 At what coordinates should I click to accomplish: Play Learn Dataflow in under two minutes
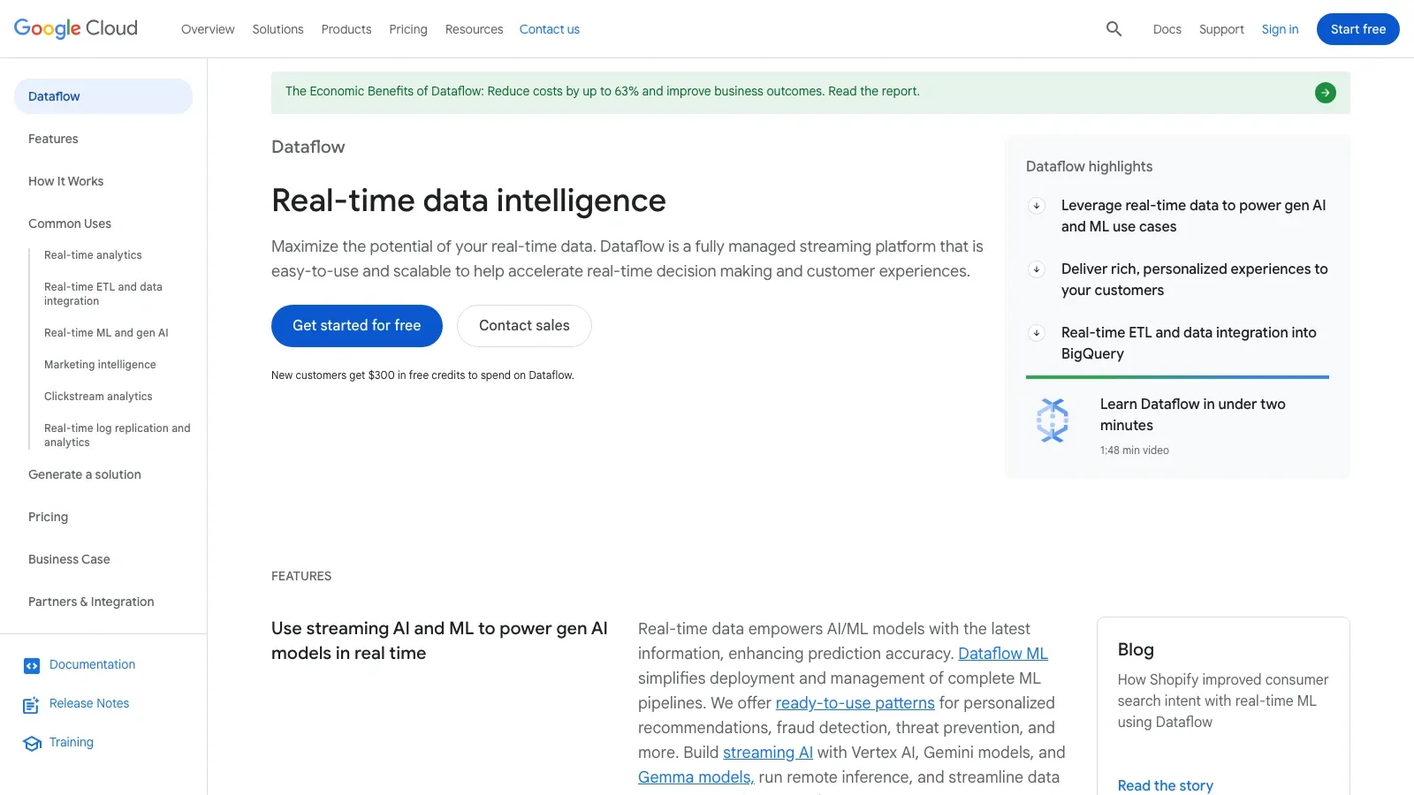tap(1192, 415)
